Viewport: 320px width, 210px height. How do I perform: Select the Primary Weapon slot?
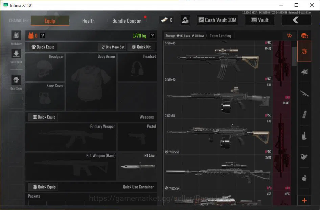click(x=71, y=137)
